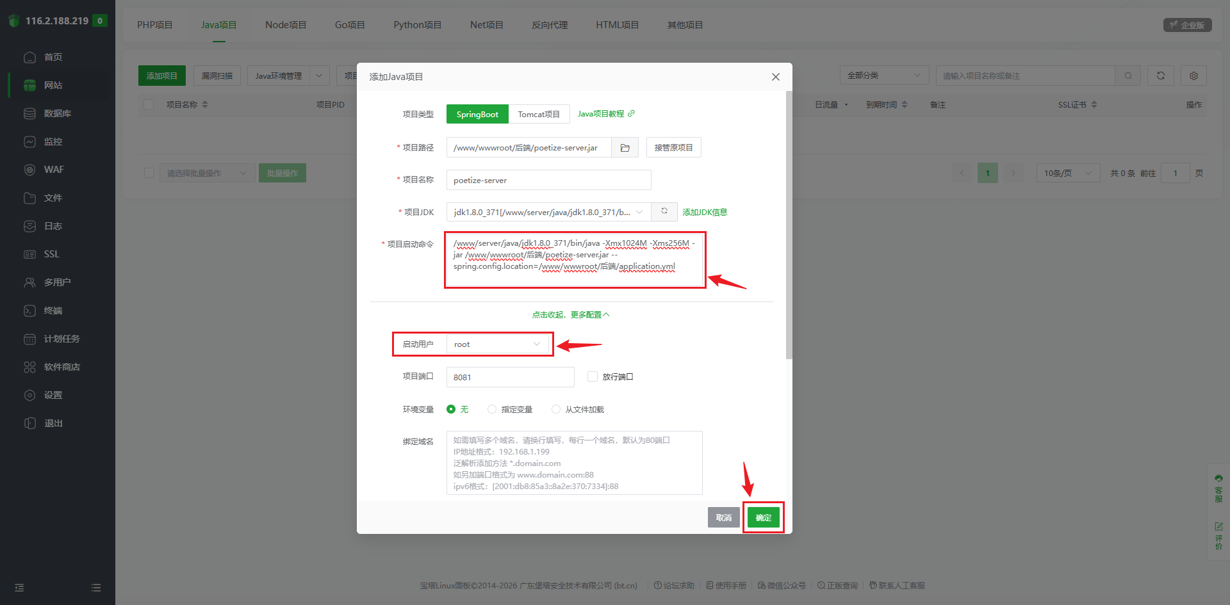Click the refresh list icon in toolbar
The height and width of the screenshot is (605, 1230).
tap(1160, 76)
